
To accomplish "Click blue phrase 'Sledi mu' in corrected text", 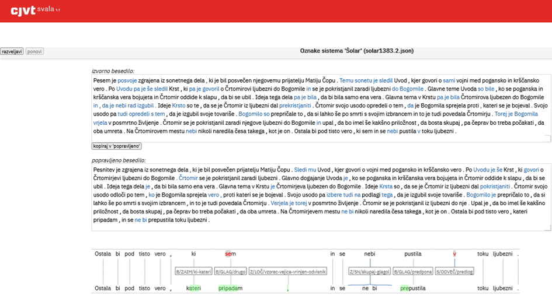I will (305, 170).
